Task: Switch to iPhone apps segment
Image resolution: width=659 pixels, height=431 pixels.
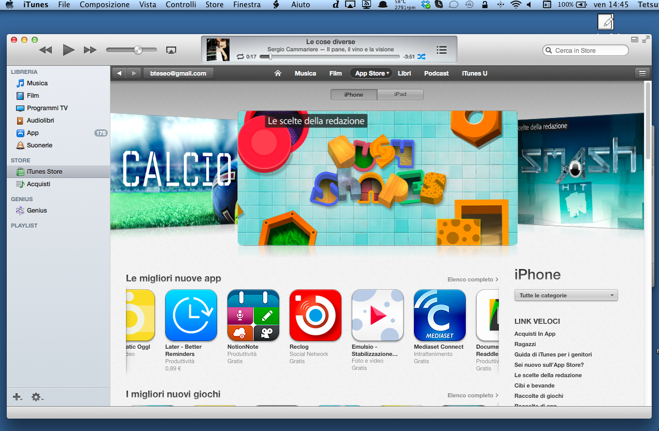Action: coord(354,95)
